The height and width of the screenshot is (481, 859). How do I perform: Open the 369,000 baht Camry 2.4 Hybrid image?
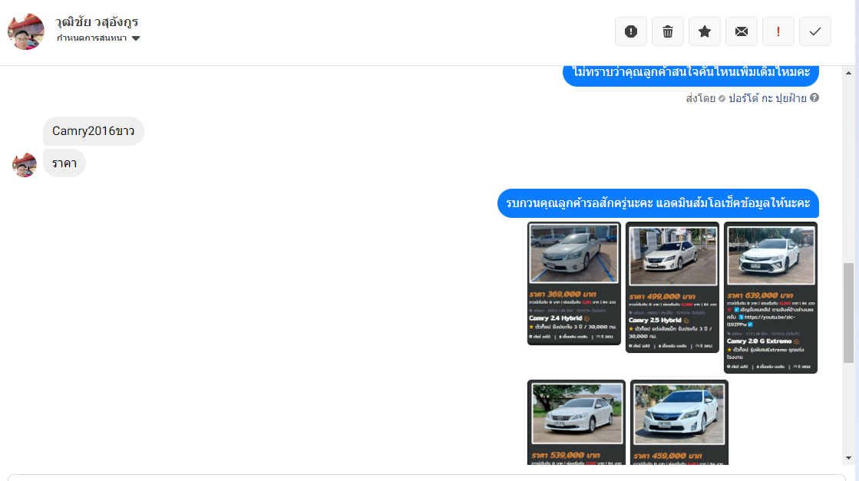(x=574, y=283)
